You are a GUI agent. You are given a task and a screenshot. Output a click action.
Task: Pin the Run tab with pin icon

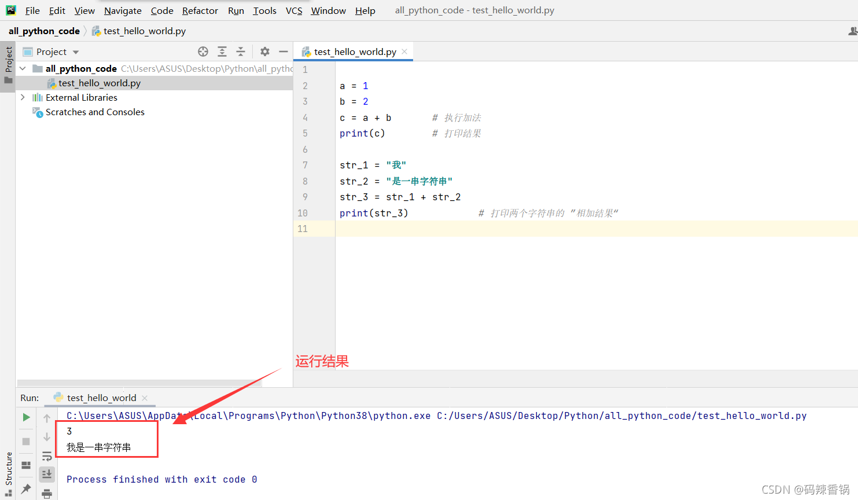click(26, 488)
